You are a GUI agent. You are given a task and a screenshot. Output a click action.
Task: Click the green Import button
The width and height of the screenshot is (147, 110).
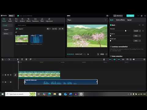pyautogui.click(x=20, y=29)
